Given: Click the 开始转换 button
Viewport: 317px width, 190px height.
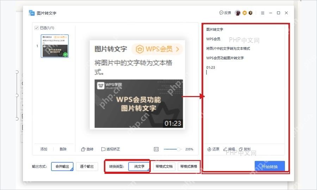Looking at the screenshot, I should tap(270, 166).
